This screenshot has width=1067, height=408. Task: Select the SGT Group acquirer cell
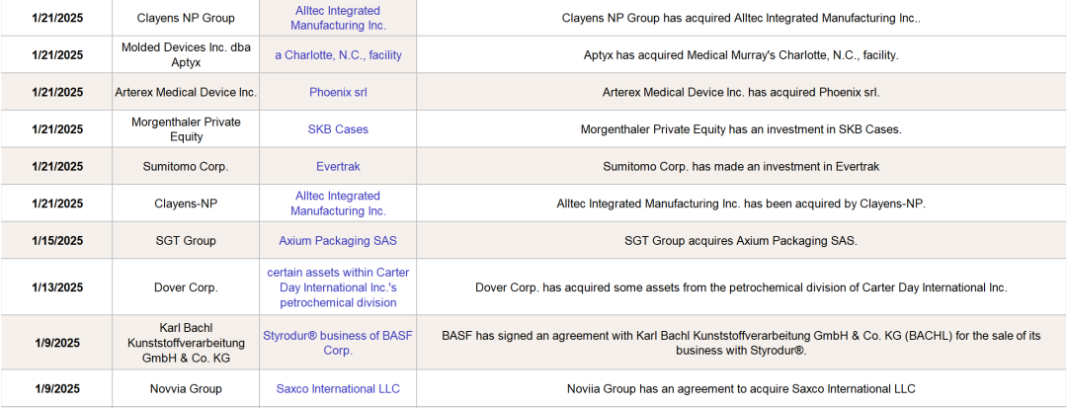[x=186, y=241]
